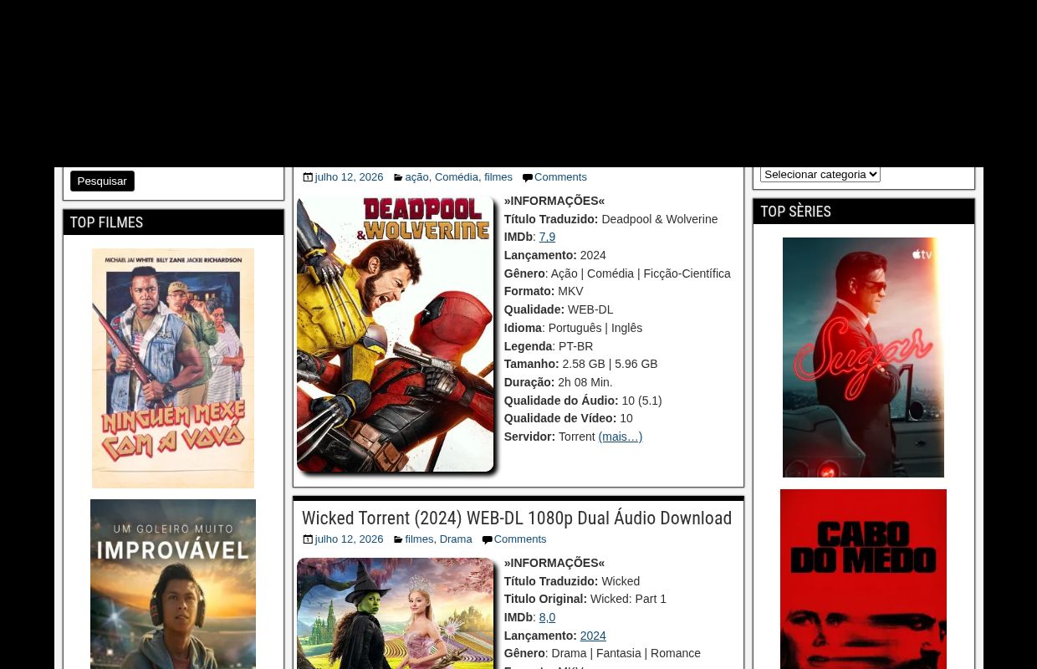Open the Deadpool & Wolverine poster thumbnail

395,334
